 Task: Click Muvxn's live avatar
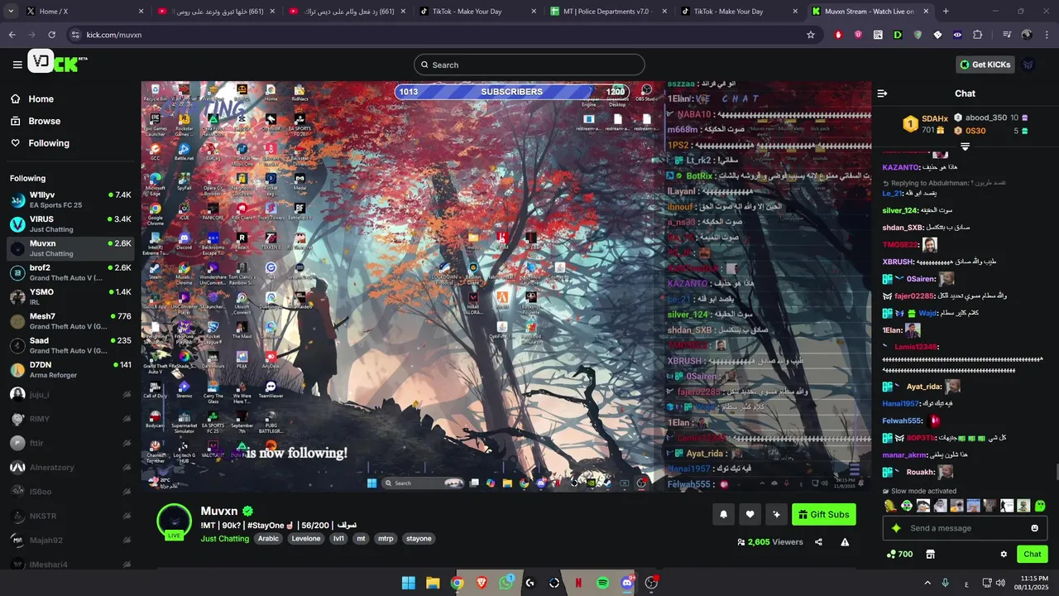click(175, 521)
